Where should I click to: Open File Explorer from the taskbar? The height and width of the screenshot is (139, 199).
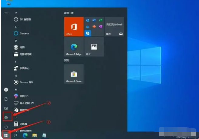[35, 135]
